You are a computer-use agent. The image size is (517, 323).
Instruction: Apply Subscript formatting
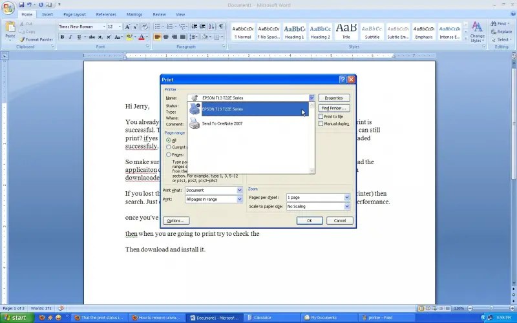[x=100, y=37]
